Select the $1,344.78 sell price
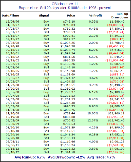 (68, 152)
